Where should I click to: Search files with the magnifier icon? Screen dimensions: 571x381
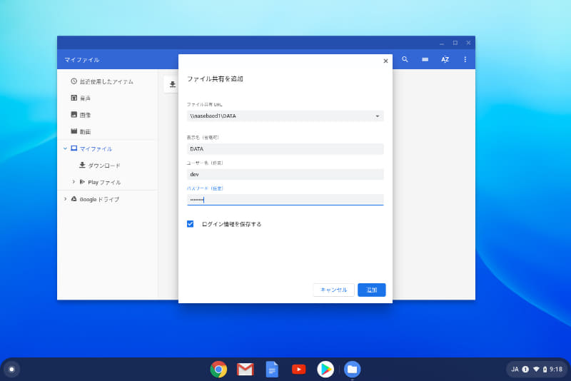(405, 59)
